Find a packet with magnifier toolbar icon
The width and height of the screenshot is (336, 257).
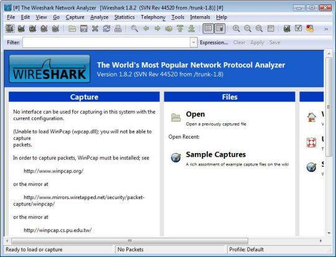[x=134, y=29]
